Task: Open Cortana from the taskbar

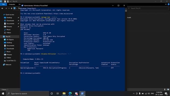Action: (52, 94)
